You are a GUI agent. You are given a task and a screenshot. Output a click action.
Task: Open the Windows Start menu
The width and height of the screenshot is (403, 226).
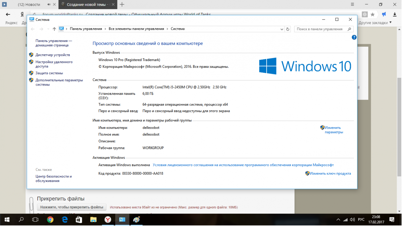[7, 220]
